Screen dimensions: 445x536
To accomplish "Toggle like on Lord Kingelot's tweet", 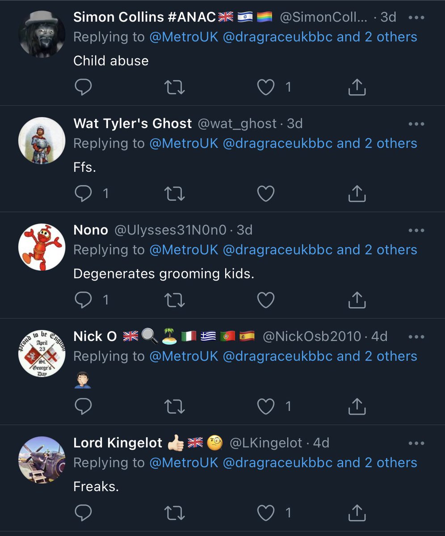I will click(266, 513).
